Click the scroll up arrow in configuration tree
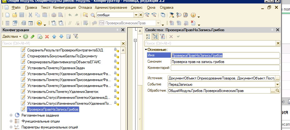 (x=123, y=50)
